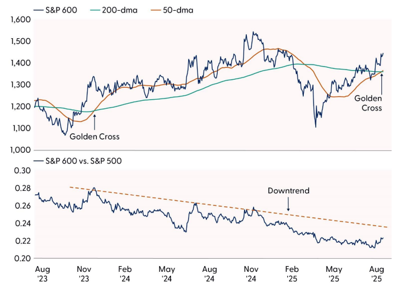Click the arrow below the Downtrend label
403x294 pixels.
click(288, 204)
